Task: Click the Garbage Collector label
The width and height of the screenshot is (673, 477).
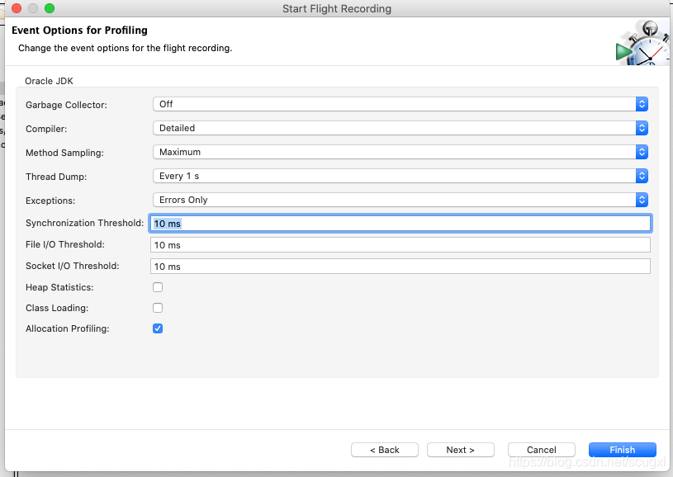Action: (66, 105)
